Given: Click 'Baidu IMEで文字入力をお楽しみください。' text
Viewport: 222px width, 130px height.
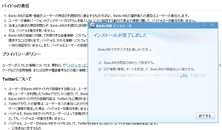Looking at the screenshot, I should click(125, 50).
